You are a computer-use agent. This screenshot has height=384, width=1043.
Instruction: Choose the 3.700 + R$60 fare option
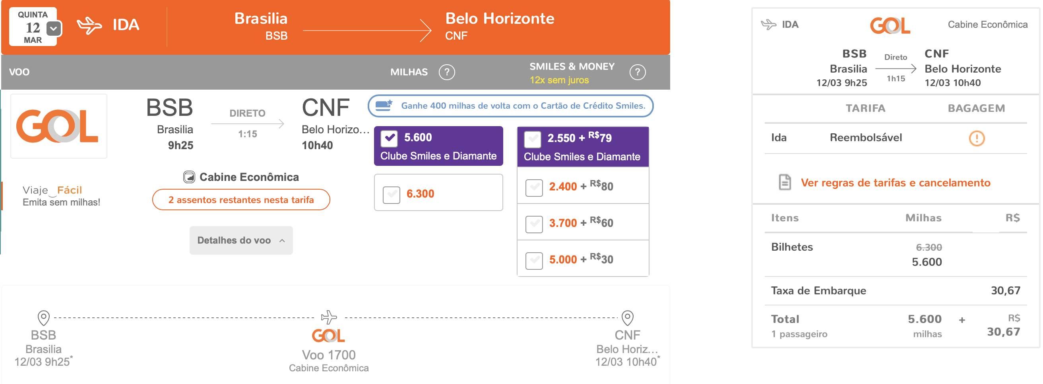(x=534, y=224)
